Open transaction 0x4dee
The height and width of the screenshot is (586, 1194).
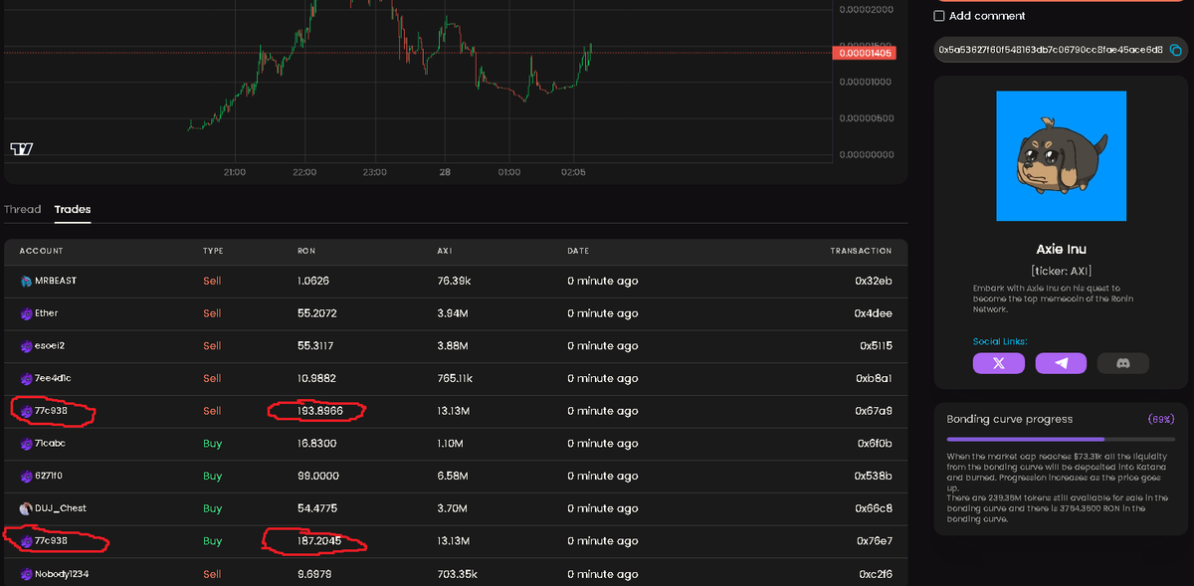coord(874,313)
